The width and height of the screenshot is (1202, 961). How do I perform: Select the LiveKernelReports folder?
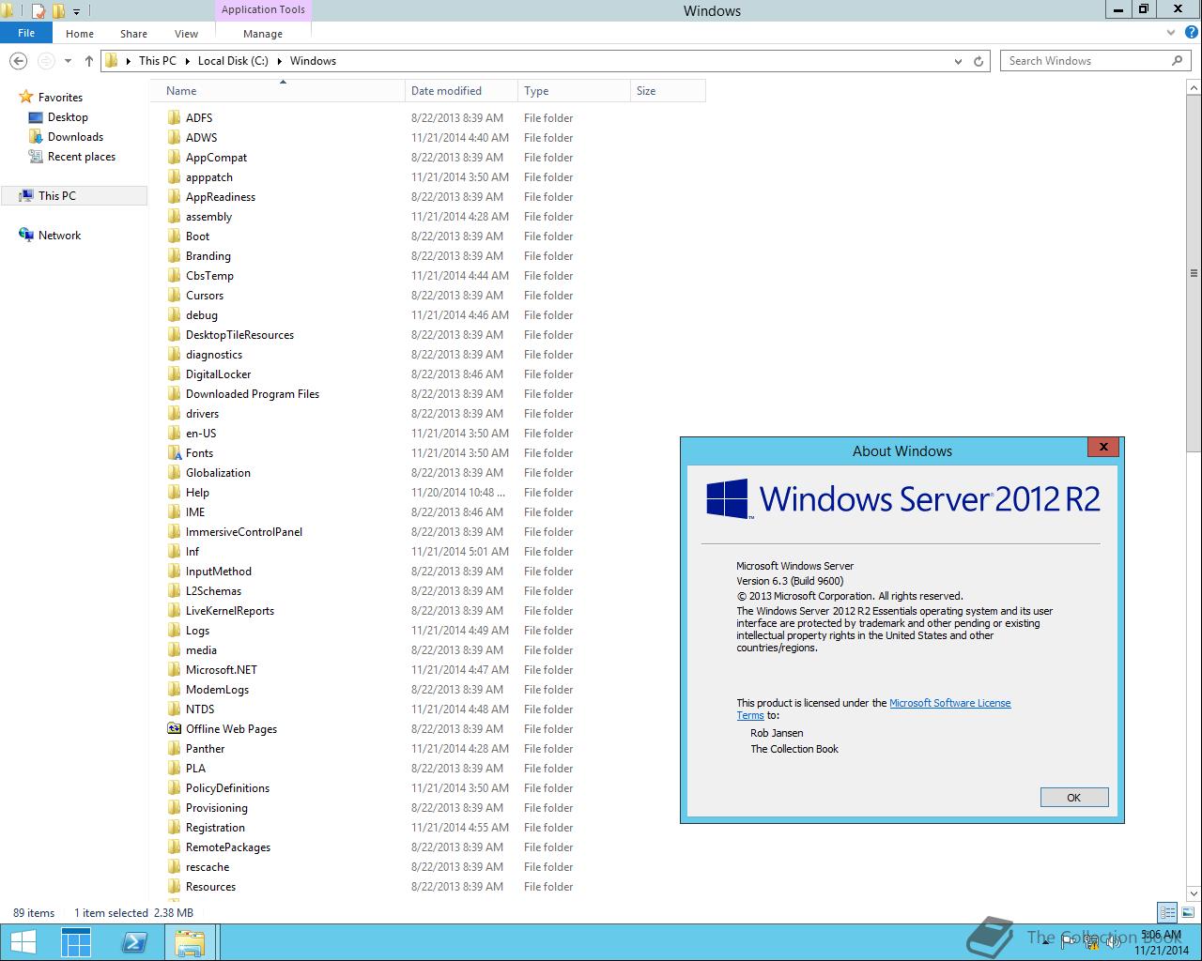tap(230, 611)
